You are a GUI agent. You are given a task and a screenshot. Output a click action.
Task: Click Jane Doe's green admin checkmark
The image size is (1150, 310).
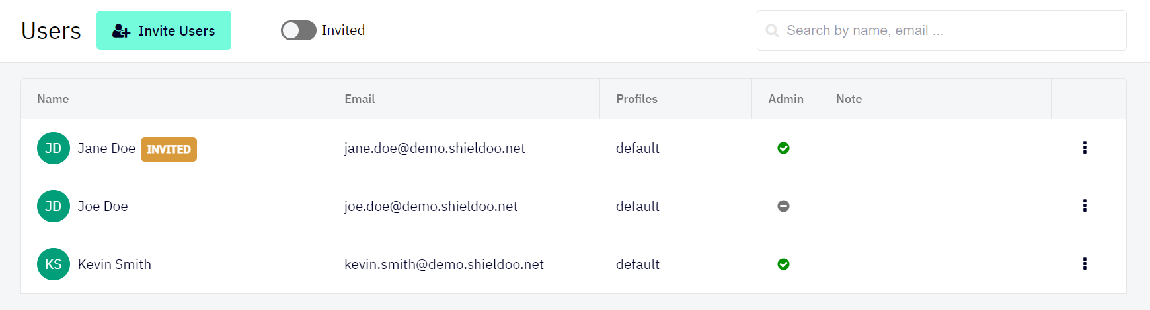coord(783,148)
